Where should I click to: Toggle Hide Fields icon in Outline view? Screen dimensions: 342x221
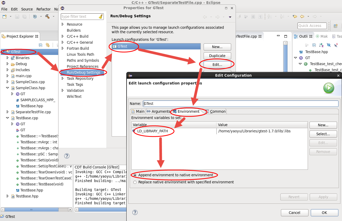[x=329, y=45]
